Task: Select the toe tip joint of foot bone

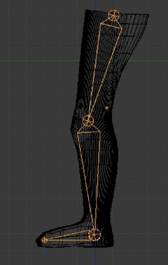Action: (x=44, y=240)
